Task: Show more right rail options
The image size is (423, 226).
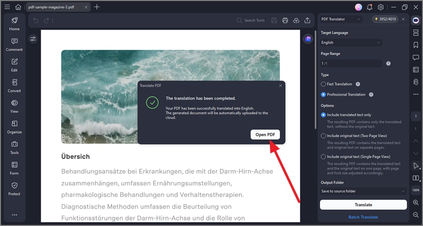Action: click(416, 94)
